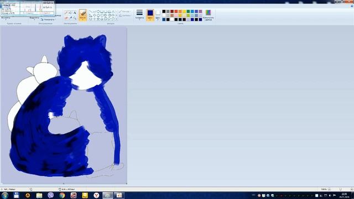Screen dimensions: 354x199
Task: Pick the green swatch in top palette row
Action: (x=188, y=11)
